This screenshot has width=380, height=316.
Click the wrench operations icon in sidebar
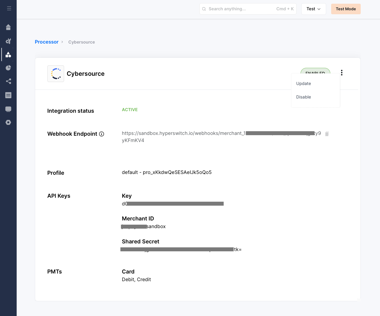pos(8,41)
